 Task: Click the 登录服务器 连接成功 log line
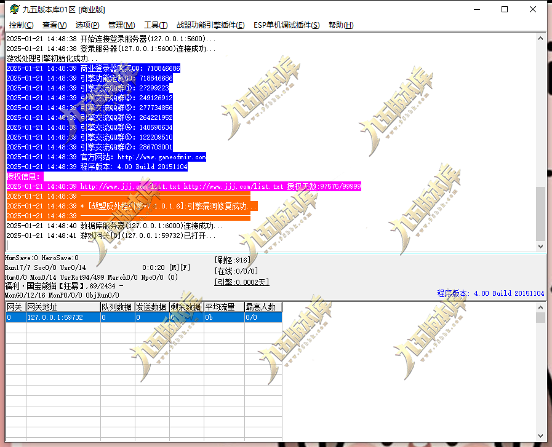coord(111,49)
